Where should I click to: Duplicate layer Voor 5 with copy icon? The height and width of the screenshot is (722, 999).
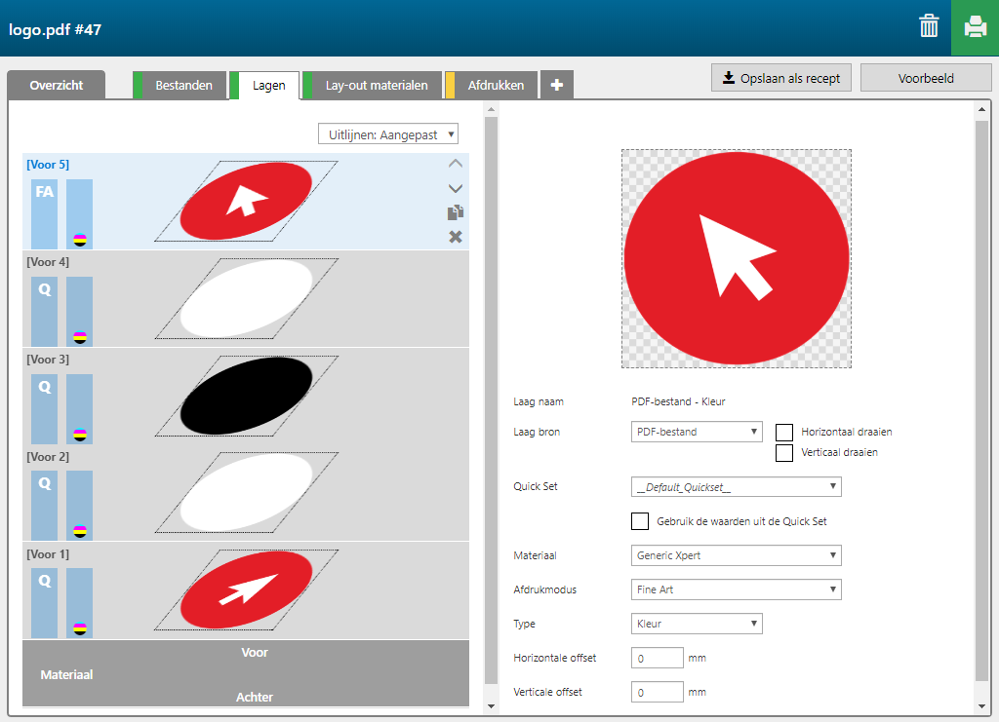tap(455, 212)
